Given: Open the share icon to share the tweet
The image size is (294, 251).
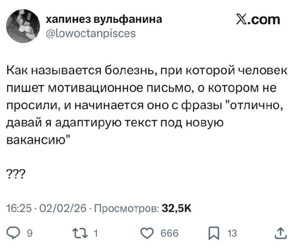Looking at the screenshot, I should click(x=281, y=232).
